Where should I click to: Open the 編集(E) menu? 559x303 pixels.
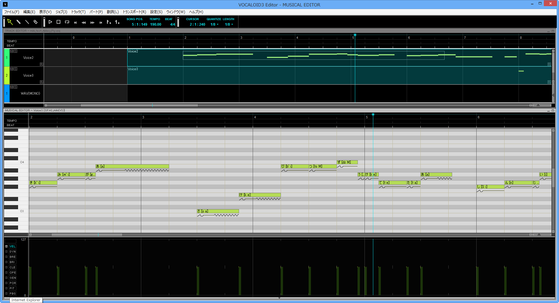click(x=29, y=12)
